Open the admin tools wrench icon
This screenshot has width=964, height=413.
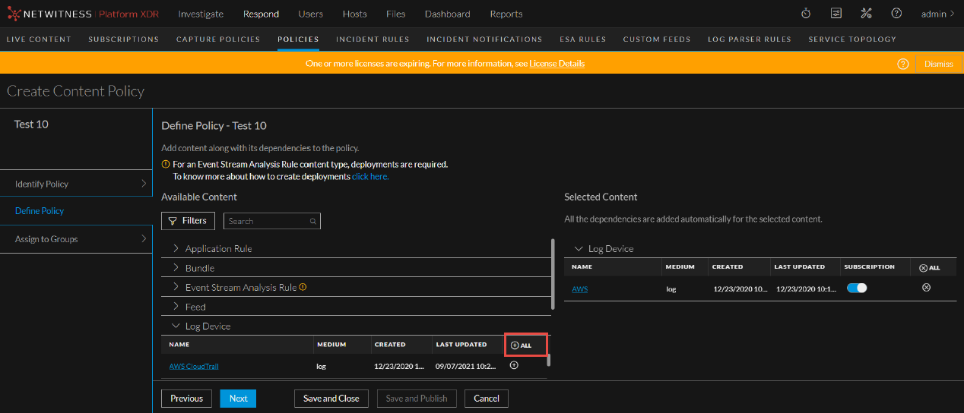coord(866,14)
